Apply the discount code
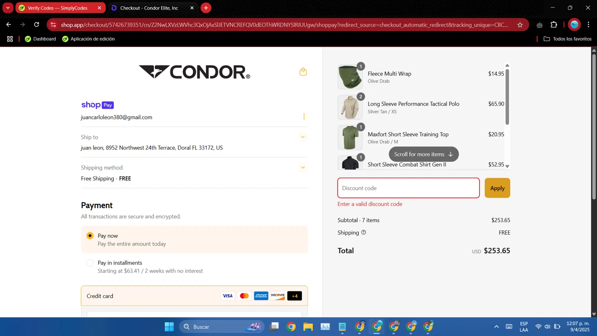 497,188
